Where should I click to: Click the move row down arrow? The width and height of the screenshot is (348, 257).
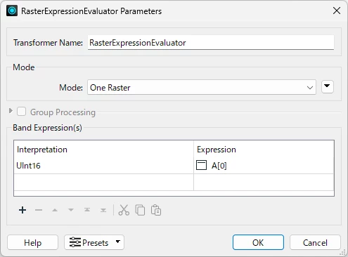71,210
